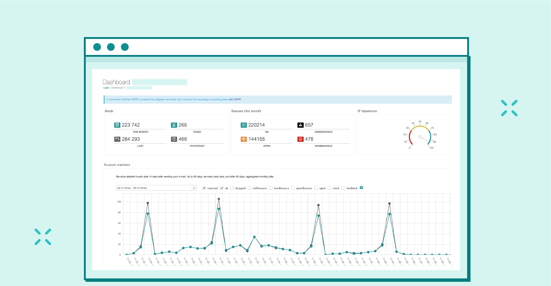Click the hardbounce icon beside 657
Image resolution: width=551 pixels, height=286 pixels.
300,125
